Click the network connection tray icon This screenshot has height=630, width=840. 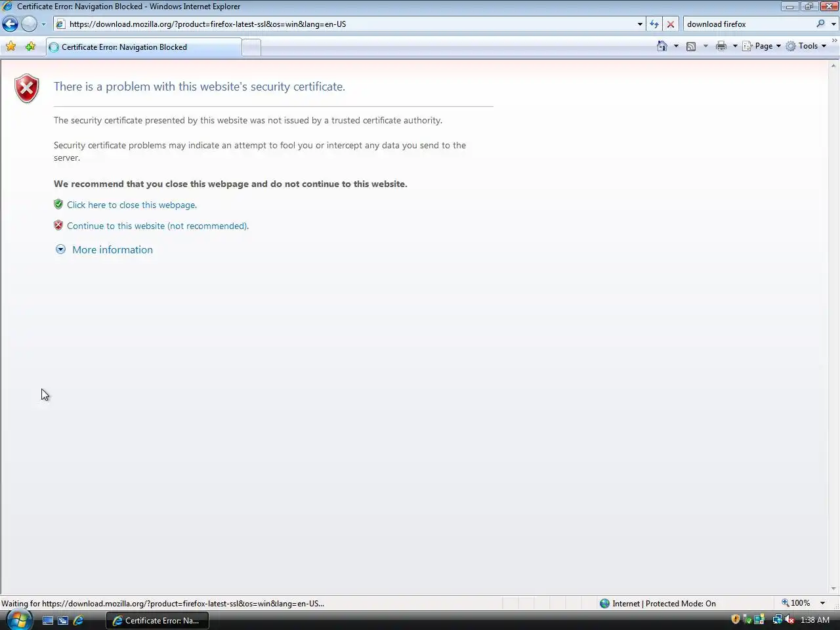[x=777, y=619]
